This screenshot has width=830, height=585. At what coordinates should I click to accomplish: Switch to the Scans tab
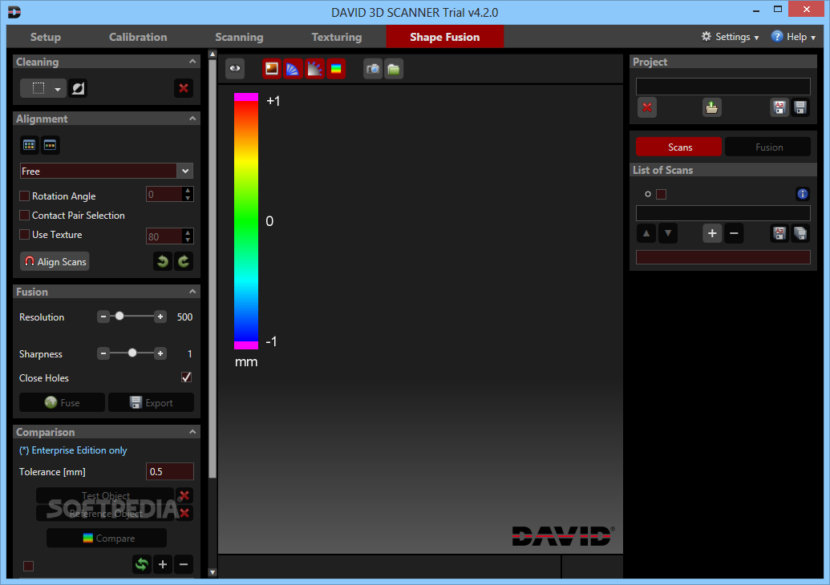pyautogui.click(x=678, y=147)
